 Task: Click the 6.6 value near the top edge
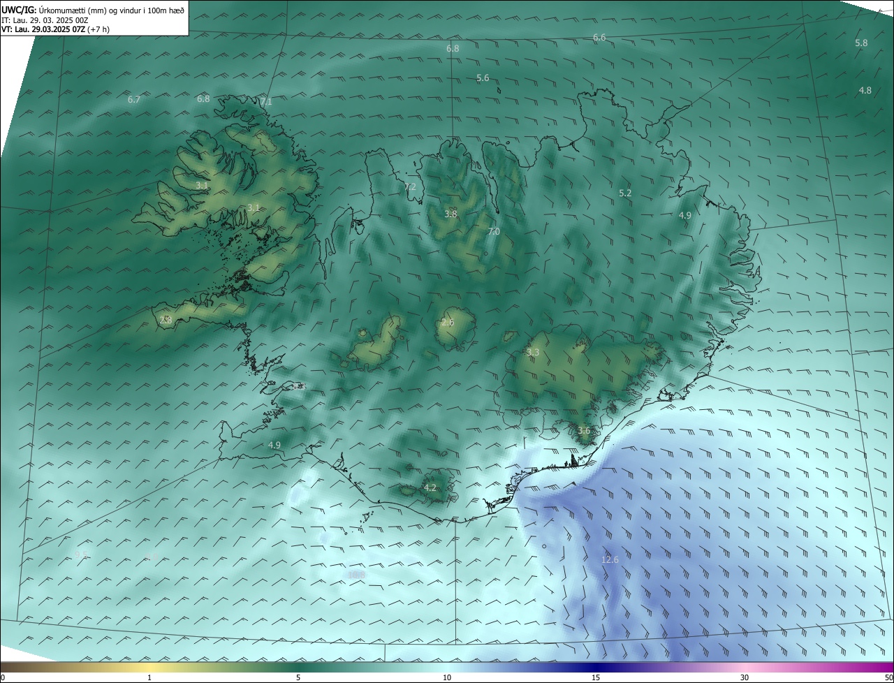599,37
